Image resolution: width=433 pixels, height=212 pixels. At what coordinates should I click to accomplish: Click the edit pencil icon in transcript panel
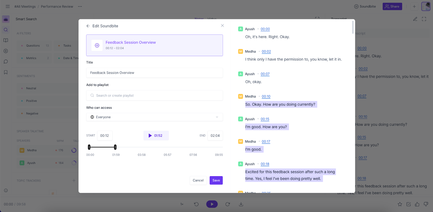click(415, 19)
